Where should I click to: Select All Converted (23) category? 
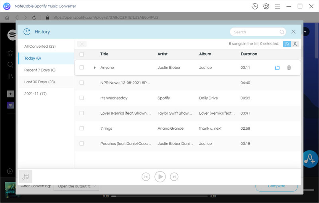pyautogui.click(x=46, y=46)
